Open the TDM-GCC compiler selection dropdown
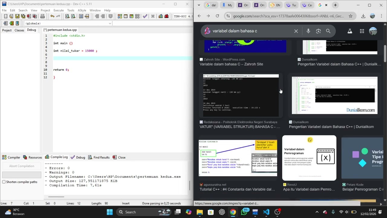Viewport: 387px width, 218px height. click(183, 16)
